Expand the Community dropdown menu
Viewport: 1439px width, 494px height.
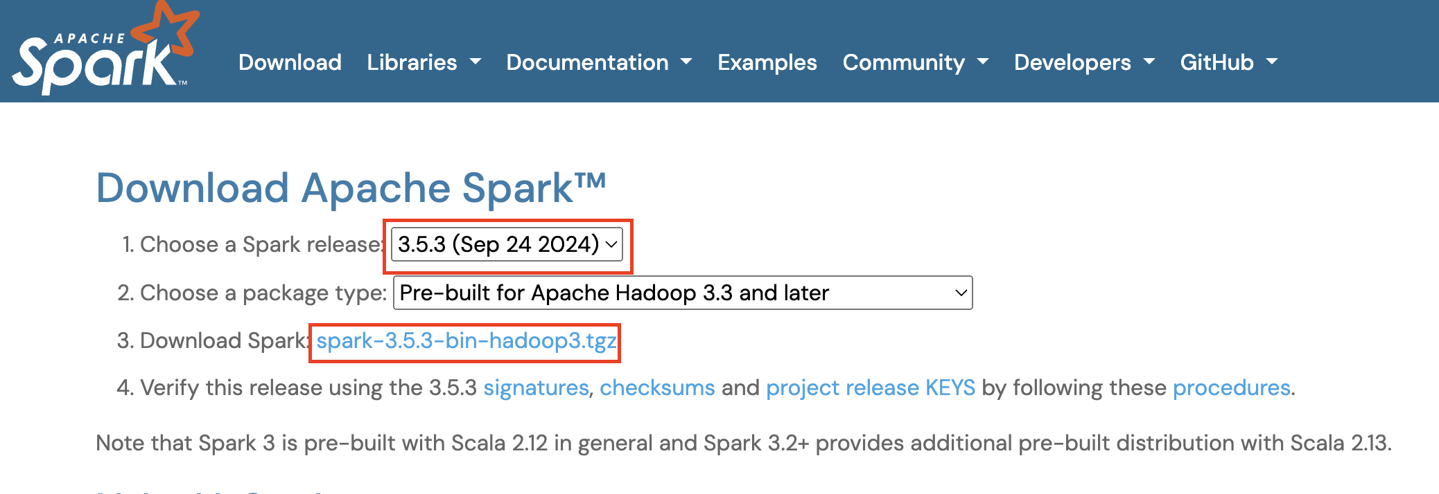(x=915, y=62)
